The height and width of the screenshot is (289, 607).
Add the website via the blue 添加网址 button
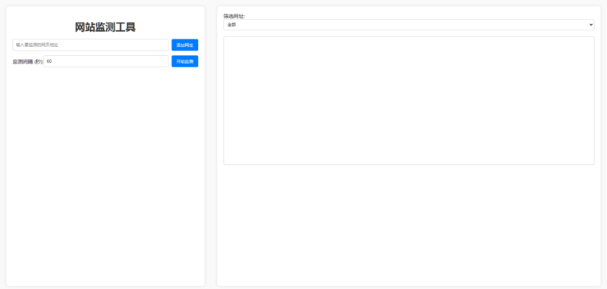pyautogui.click(x=184, y=45)
